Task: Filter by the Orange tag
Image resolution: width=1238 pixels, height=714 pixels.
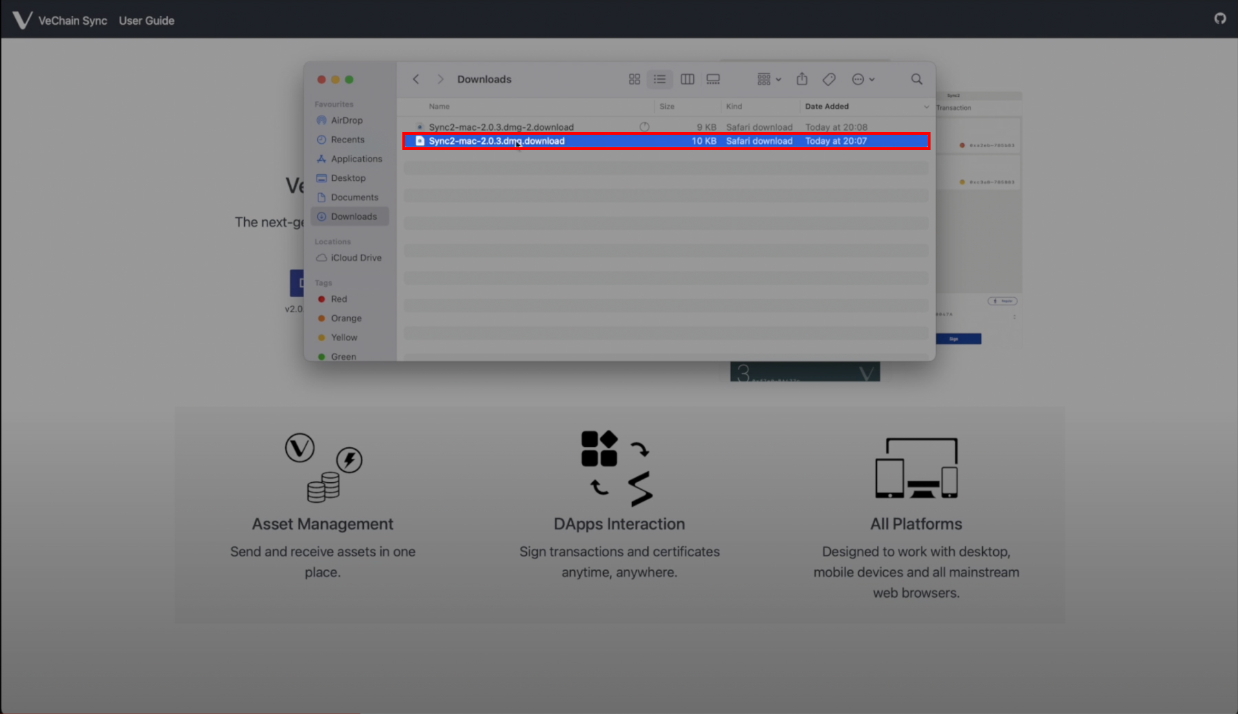Action: coord(346,318)
